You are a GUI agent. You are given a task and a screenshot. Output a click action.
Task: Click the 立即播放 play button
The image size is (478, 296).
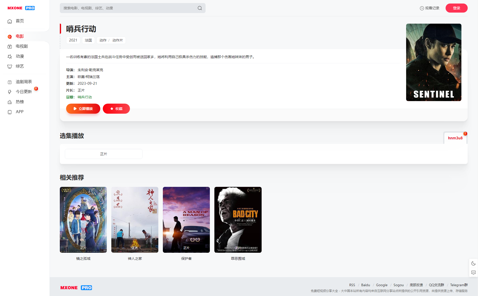click(83, 109)
